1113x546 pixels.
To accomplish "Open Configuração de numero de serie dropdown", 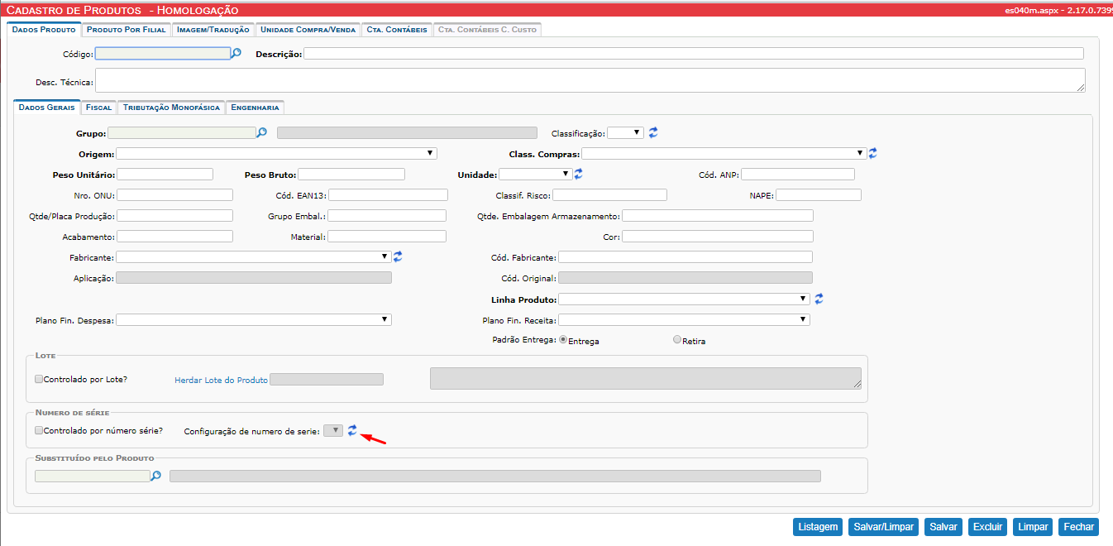I will [x=333, y=430].
